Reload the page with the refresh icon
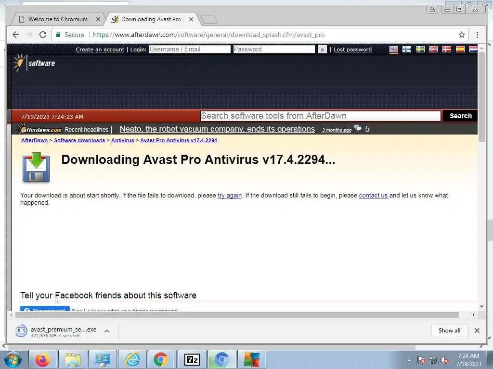The height and width of the screenshot is (369, 493). [x=43, y=35]
